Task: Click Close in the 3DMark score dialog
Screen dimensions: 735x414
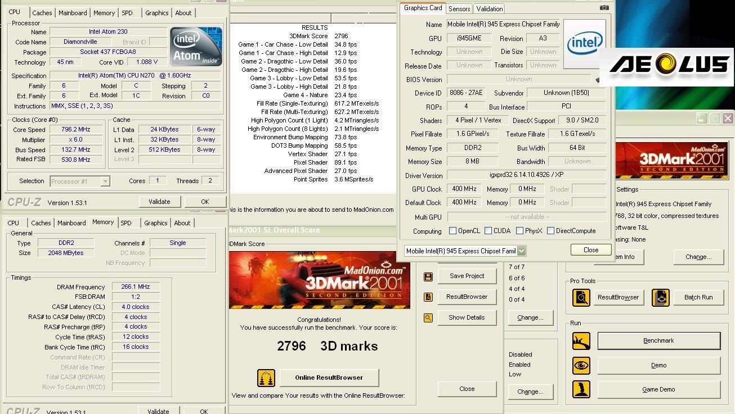Action: pyautogui.click(x=467, y=389)
